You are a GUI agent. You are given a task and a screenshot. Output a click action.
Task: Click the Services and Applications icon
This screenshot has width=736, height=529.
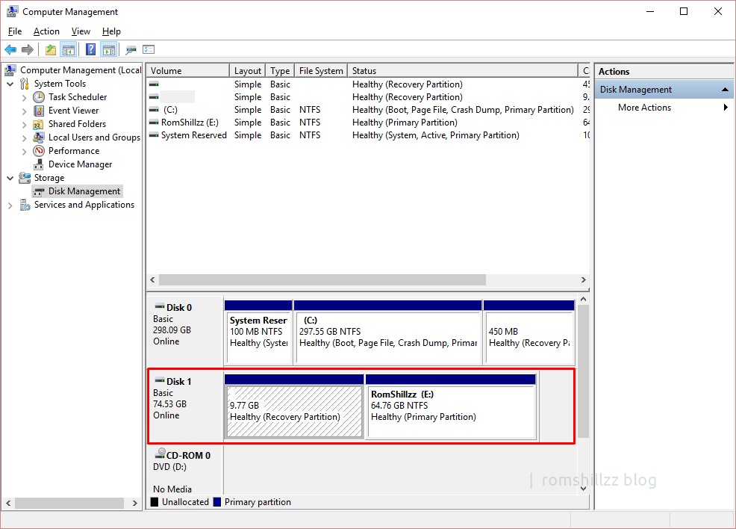click(x=25, y=205)
